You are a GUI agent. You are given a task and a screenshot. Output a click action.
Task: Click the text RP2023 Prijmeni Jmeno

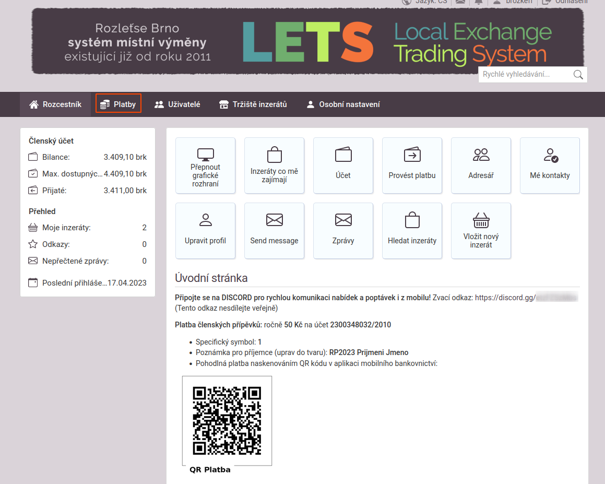369,352
